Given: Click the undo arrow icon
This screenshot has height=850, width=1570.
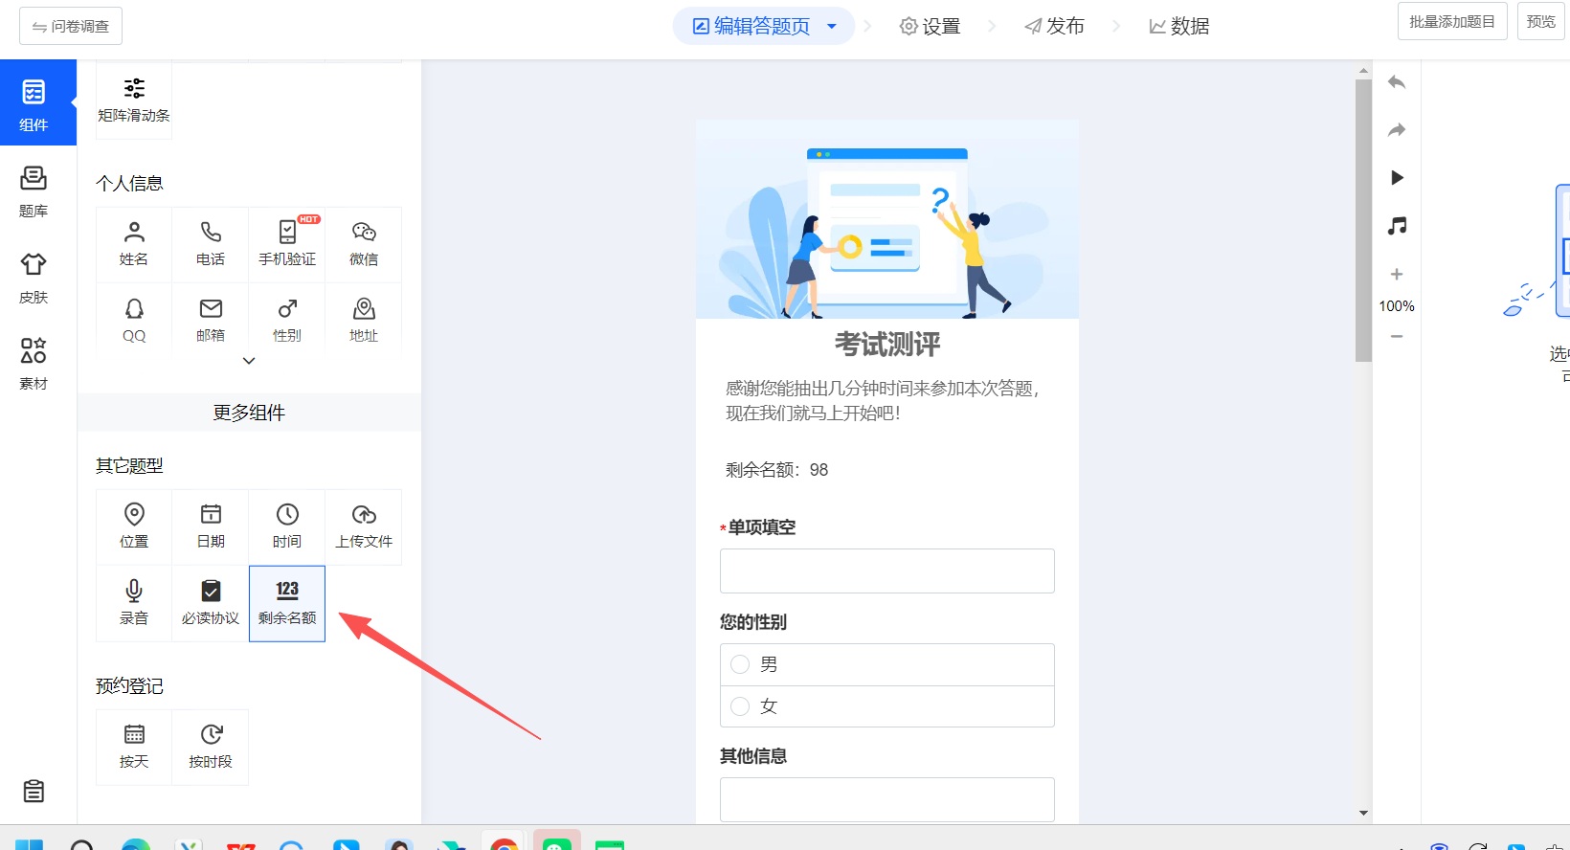Looking at the screenshot, I should tap(1397, 82).
